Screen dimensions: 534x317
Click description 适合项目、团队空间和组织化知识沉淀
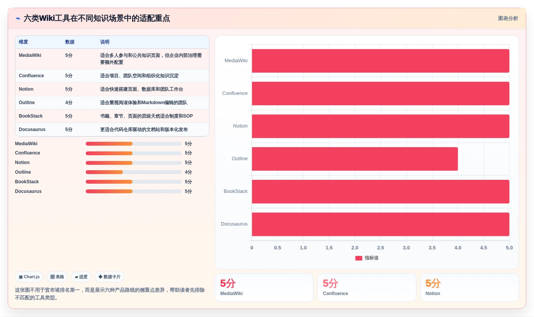tap(139, 76)
